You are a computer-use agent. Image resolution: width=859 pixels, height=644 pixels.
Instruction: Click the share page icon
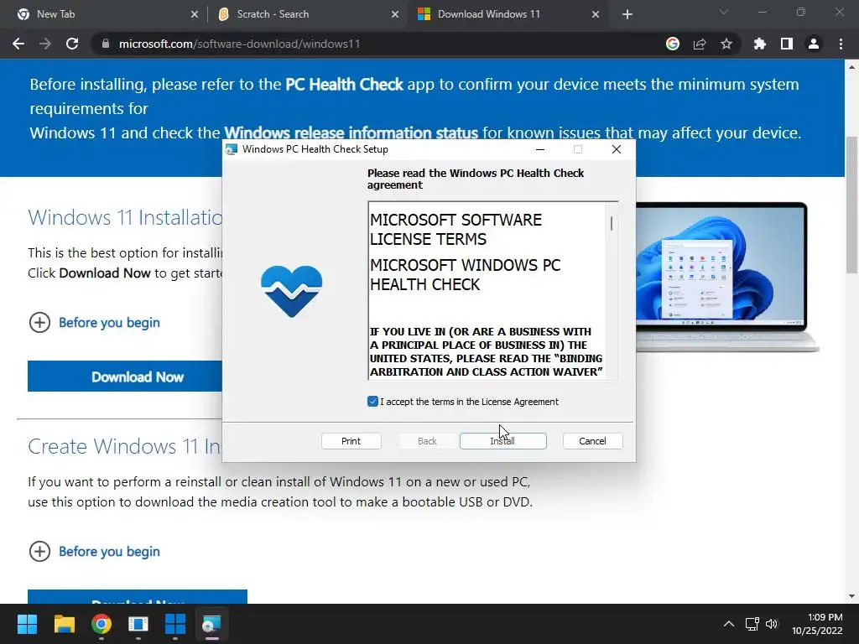click(x=700, y=44)
